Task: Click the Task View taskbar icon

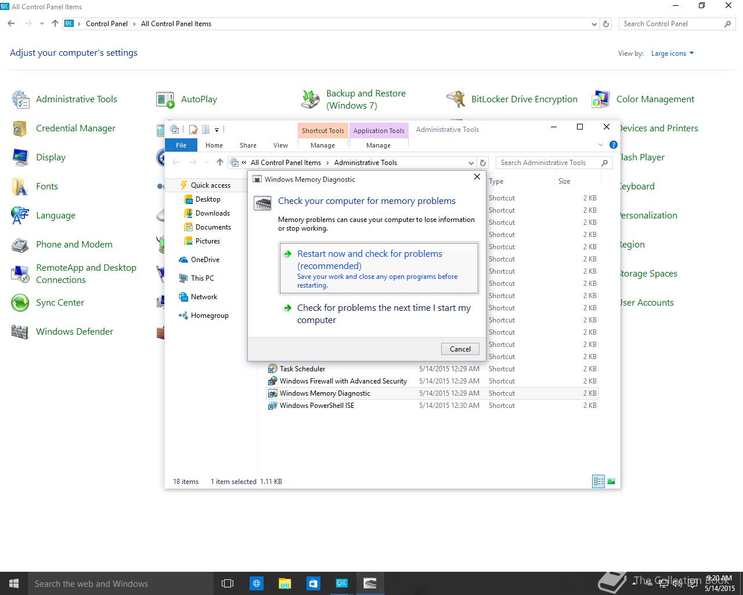Action: [228, 583]
